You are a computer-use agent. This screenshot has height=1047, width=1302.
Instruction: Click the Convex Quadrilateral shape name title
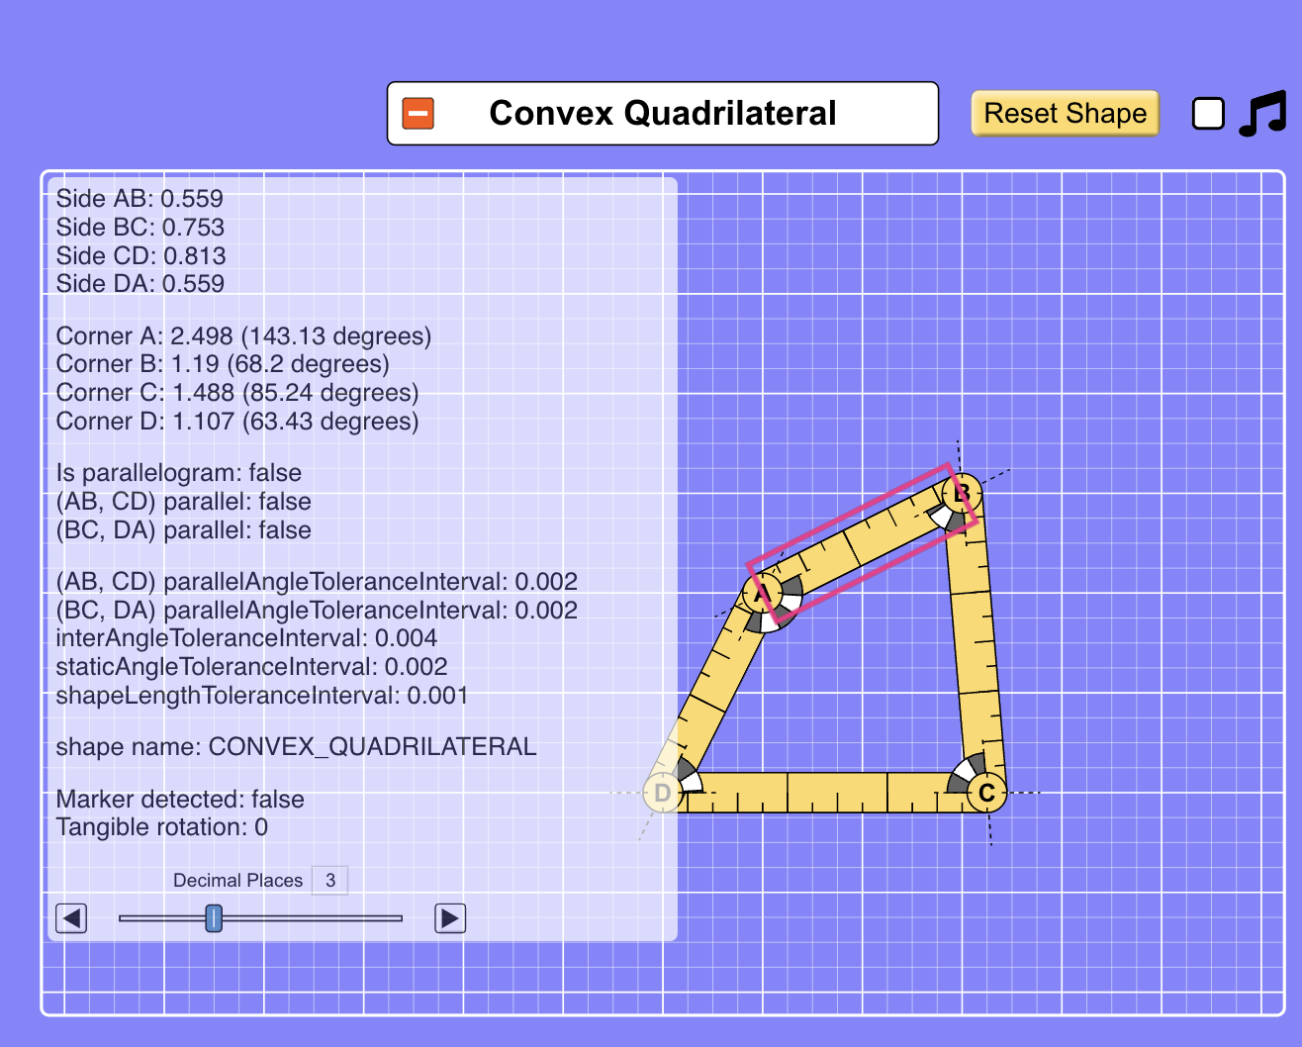point(663,114)
